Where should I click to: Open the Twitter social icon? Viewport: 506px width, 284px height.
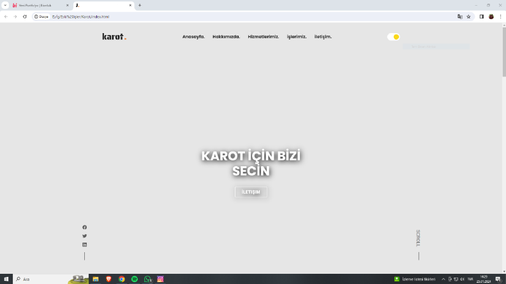(x=85, y=236)
